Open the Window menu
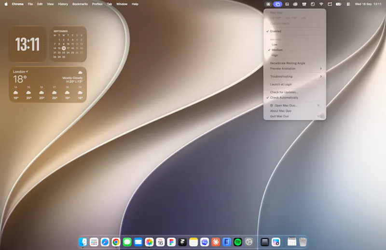 pyautogui.click(x=122, y=4)
